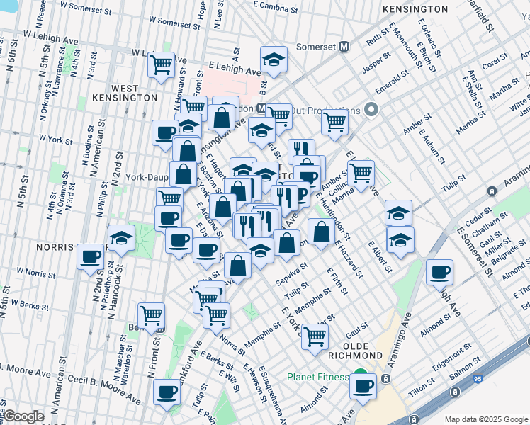Screen dimensions: 530x425
Task: Select the cafe marker east of Aramingo Ave on Lehigh
Action: [x=439, y=273]
